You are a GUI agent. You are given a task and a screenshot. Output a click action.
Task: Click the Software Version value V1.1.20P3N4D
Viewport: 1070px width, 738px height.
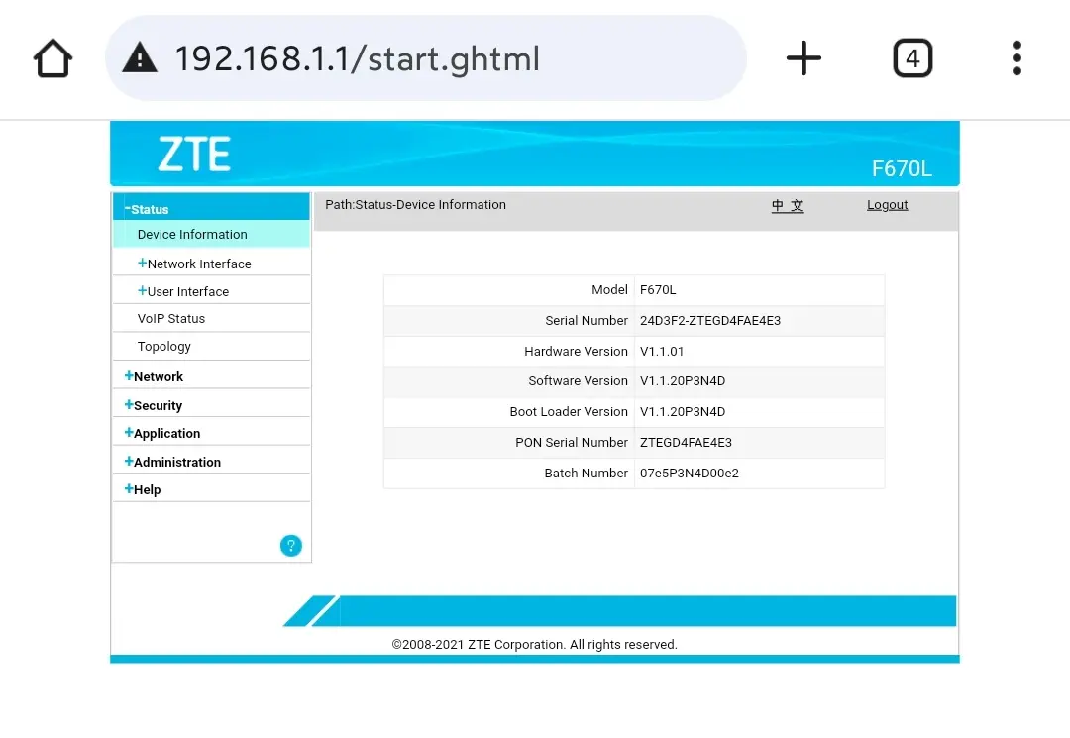tap(683, 381)
